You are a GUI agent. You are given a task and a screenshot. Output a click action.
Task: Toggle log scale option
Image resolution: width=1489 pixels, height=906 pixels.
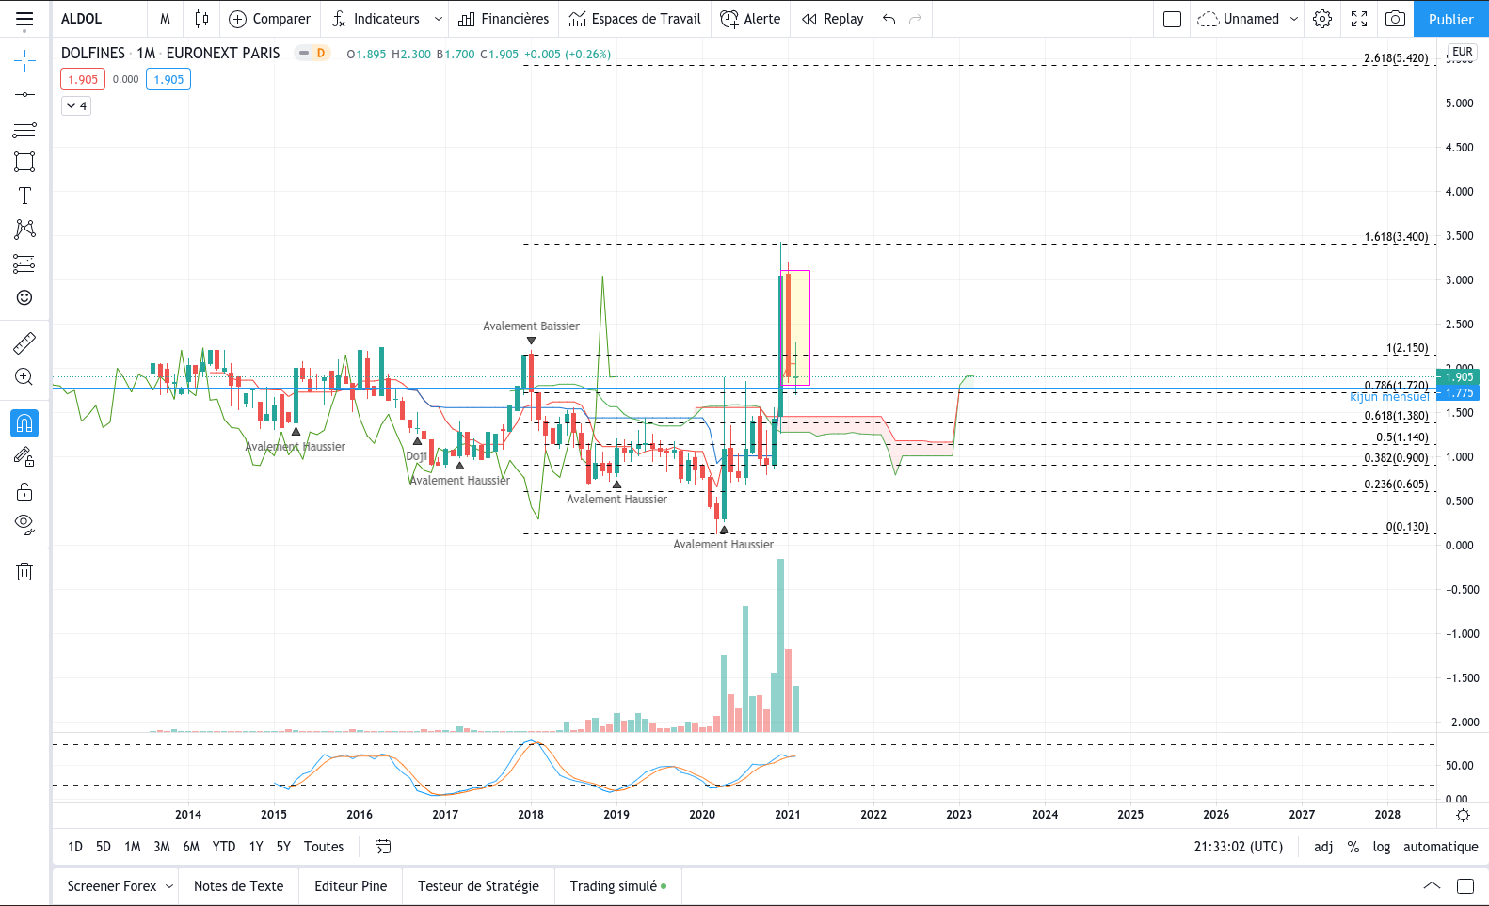pos(1382,847)
